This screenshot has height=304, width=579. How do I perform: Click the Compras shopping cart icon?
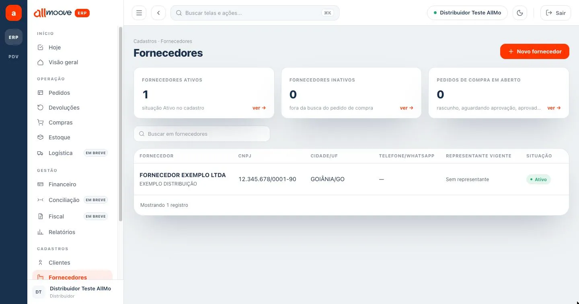[x=40, y=122]
